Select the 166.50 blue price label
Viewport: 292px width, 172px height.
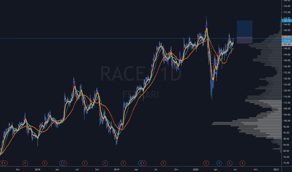[287, 21]
